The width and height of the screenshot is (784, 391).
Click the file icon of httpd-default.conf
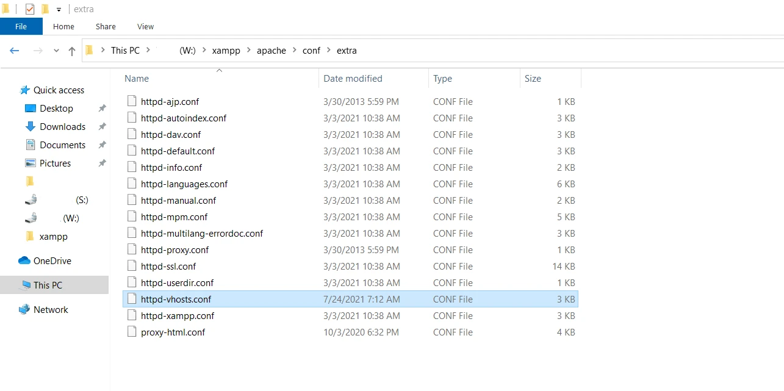(131, 151)
